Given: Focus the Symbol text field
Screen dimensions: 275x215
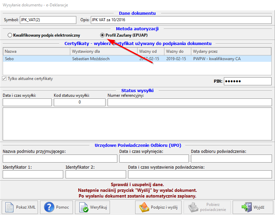Looking at the screenshot, I should (48, 20).
